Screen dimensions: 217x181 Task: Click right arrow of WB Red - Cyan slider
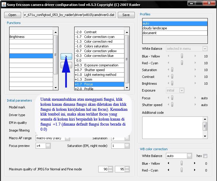tap(195, 170)
